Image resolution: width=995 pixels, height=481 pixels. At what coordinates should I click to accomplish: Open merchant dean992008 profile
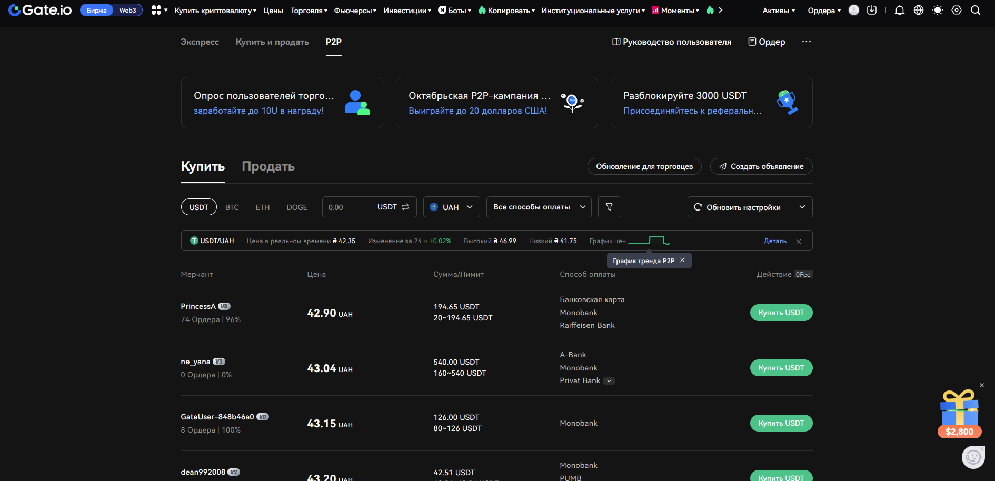[x=203, y=472]
